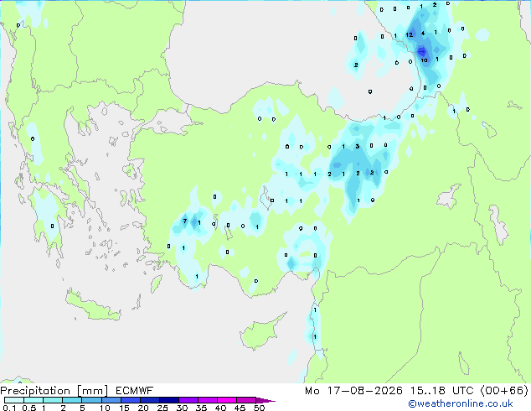Click the legend label '40'
531x411 pixels.
pos(221,408)
